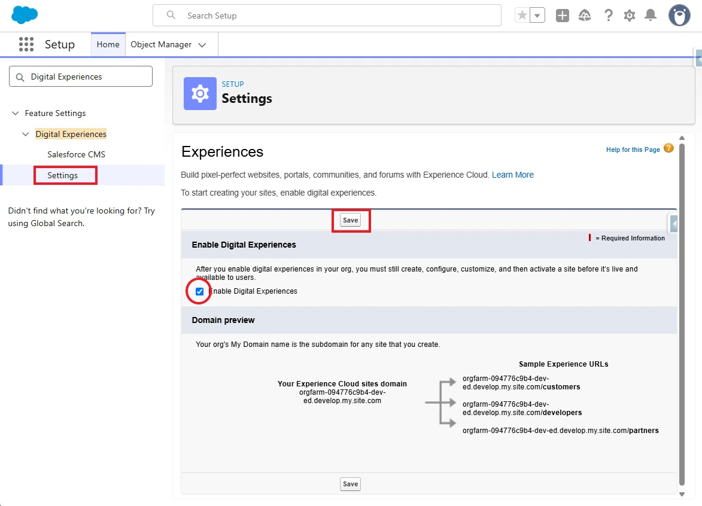The height and width of the screenshot is (506, 702).
Task: Switch to the Object Manager tab
Action: (x=161, y=44)
